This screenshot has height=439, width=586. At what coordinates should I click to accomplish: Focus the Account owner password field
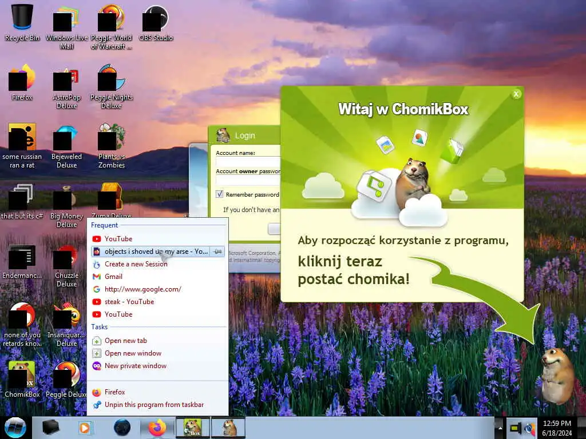248,181
